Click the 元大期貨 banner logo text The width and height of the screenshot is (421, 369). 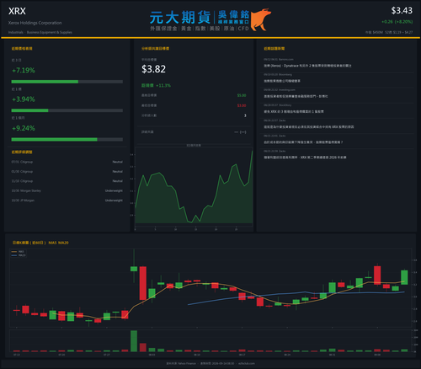(180, 18)
